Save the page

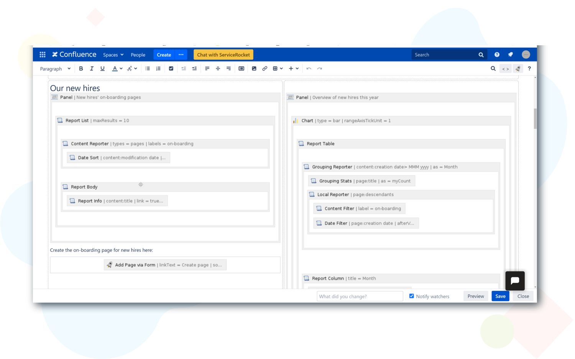pyautogui.click(x=500, y=296)
